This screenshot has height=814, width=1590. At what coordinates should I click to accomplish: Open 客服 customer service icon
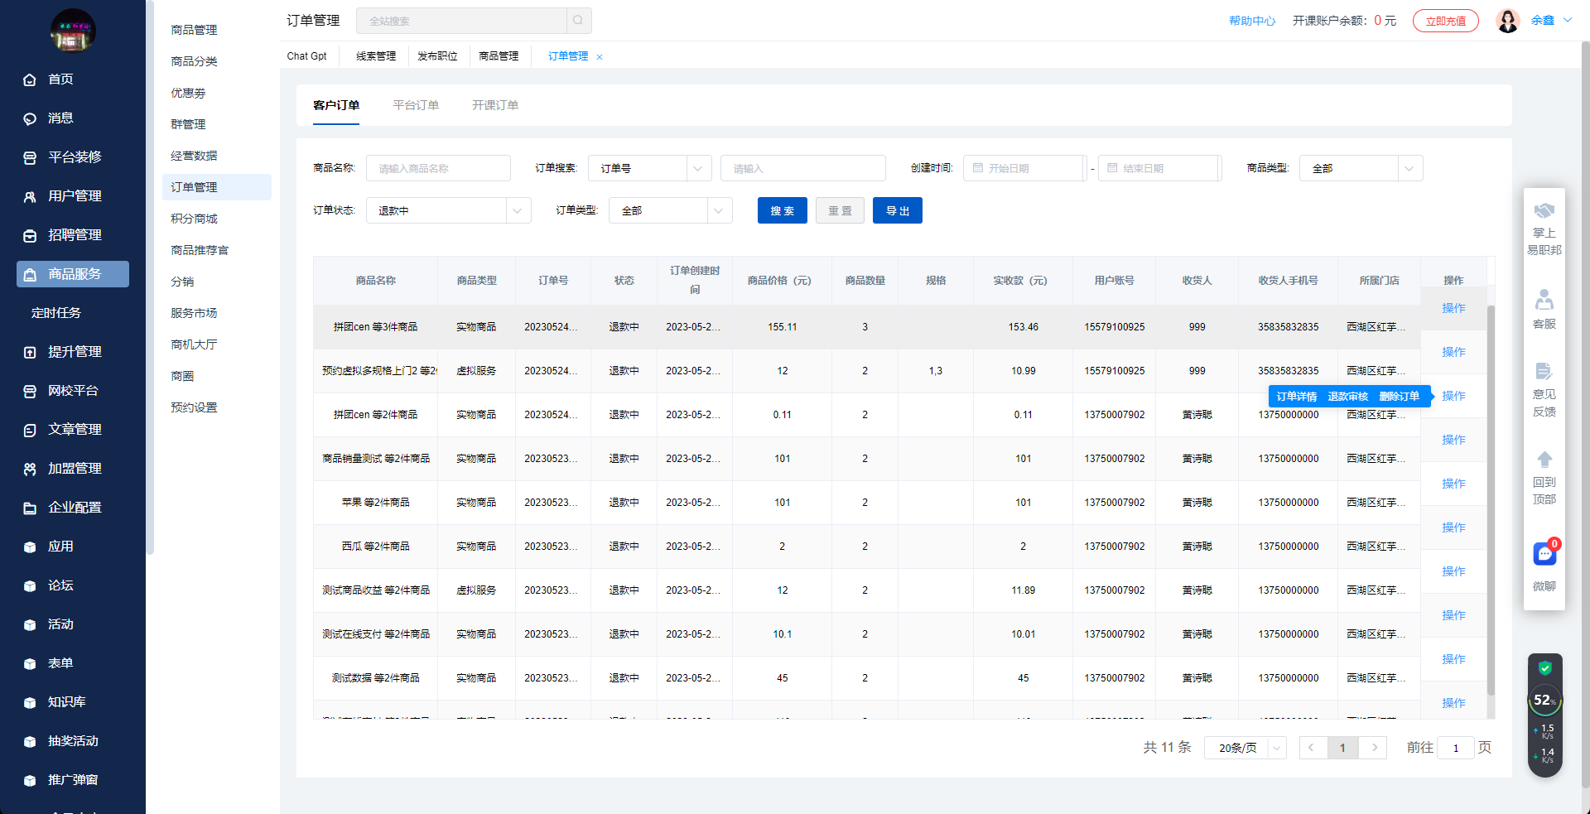click(1544, 299)
